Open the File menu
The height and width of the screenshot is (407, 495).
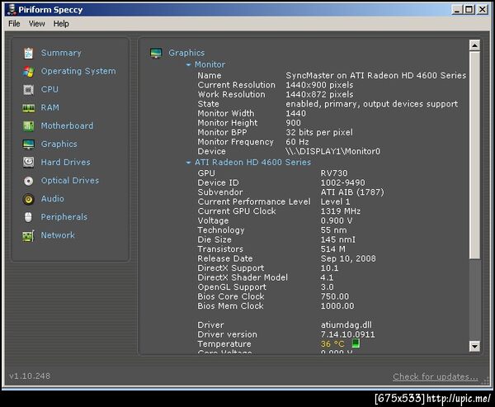click(14, 24)
